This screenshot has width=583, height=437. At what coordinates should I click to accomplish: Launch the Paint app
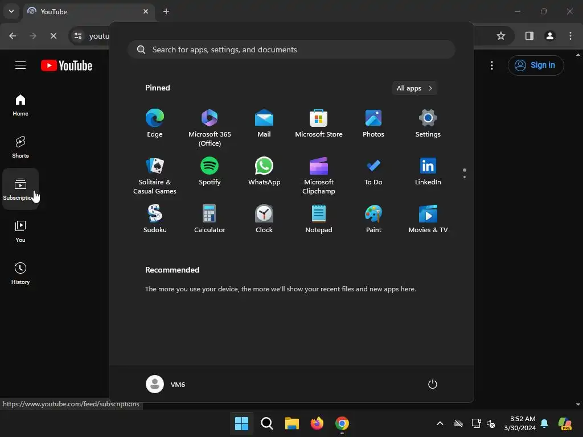pyautogui.click(x=373, y=219)
